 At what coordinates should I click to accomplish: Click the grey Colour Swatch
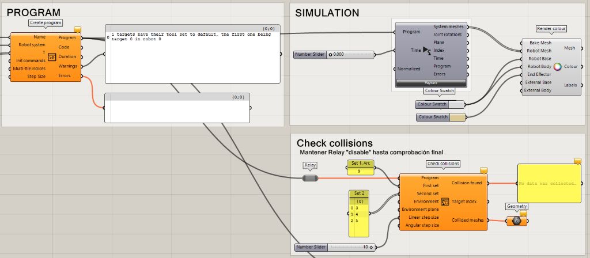pos(440,104)
